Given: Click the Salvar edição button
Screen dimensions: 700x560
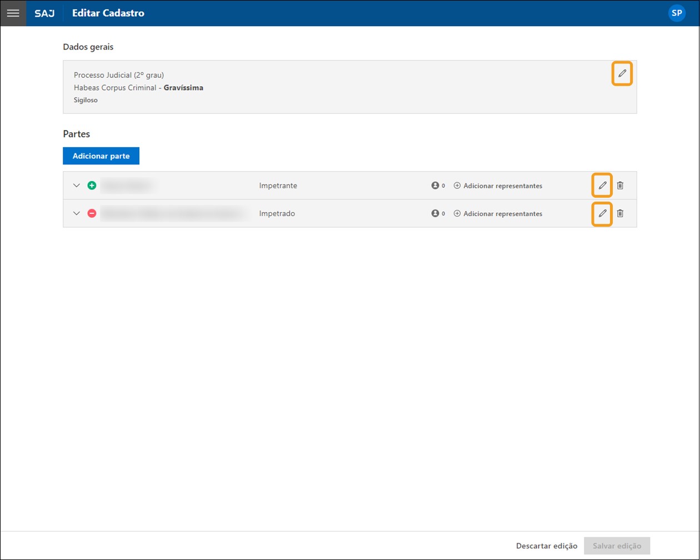Looking at the screenshot, I should coord(617,546).
